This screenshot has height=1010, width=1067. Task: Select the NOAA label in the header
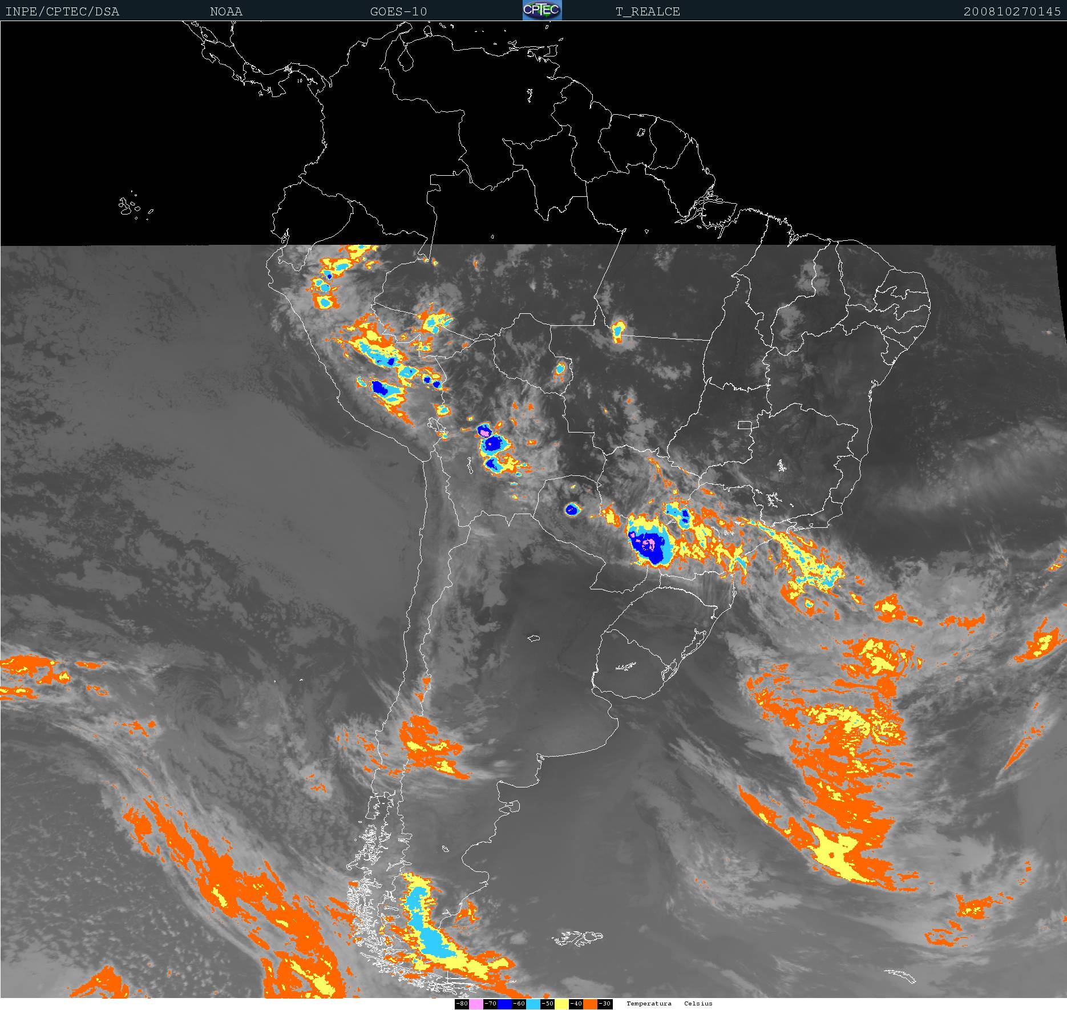226,11
